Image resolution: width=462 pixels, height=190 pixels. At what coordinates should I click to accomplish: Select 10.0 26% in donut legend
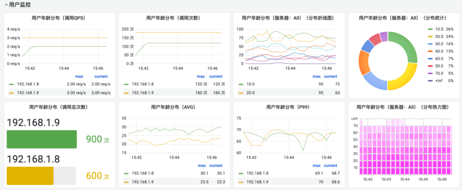tap(441, 29)
